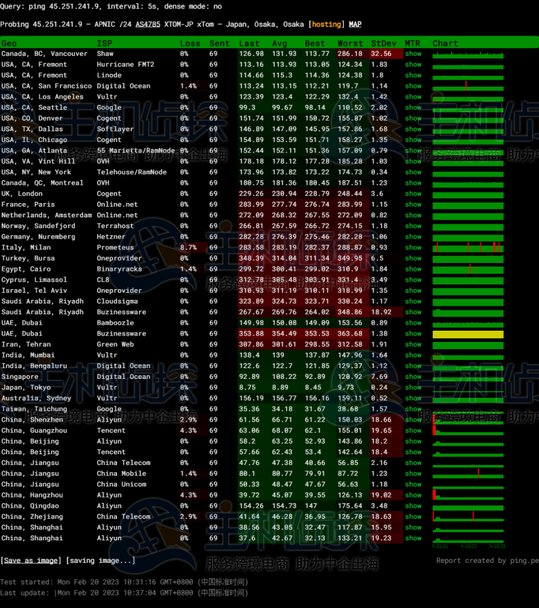Click the Geo column header
The width and height of the screenshot is (539, 608).
pos(9,43)
